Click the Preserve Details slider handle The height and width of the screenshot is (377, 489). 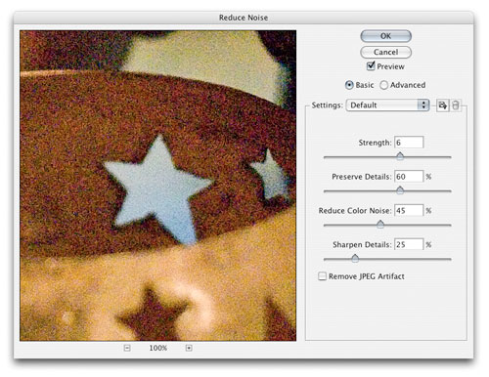pos(400,190)
